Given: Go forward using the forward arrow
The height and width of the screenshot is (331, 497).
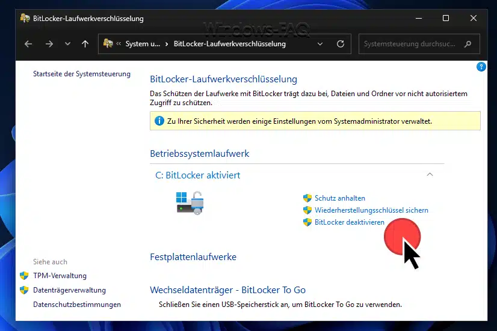Looking at the screenshot, I should pyautogui.click(x=49, y=44).
